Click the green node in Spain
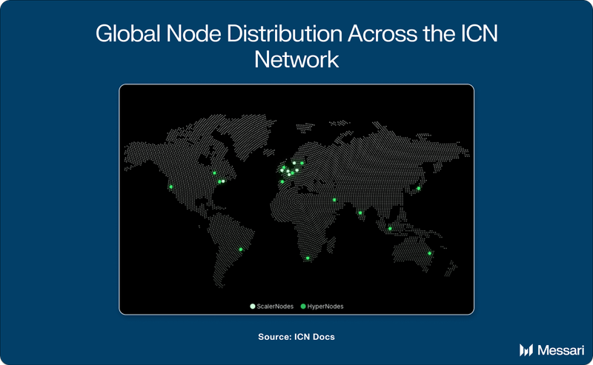 282,181
